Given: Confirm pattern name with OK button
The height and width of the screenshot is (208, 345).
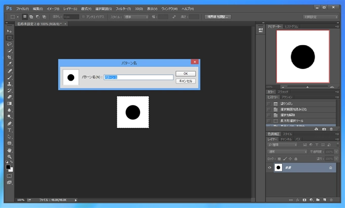Looking at the screenshot, I should (186, 74).
